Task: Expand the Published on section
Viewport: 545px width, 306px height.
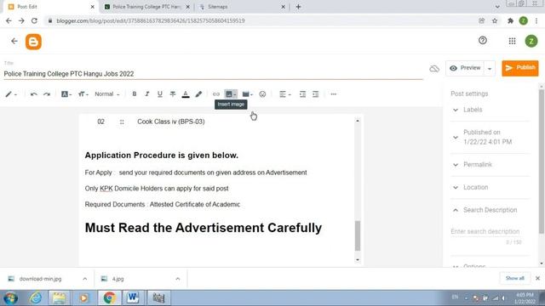Action: 490,137
